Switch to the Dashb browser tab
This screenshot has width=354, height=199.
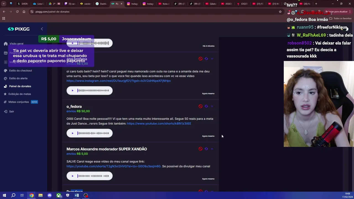click(x=101, y=4)
